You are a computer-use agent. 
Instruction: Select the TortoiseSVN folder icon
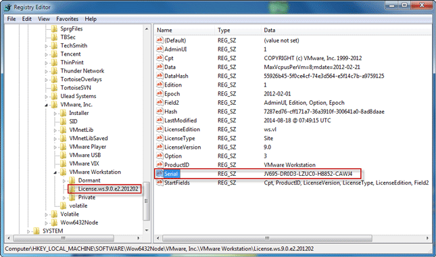click(55, 88)
